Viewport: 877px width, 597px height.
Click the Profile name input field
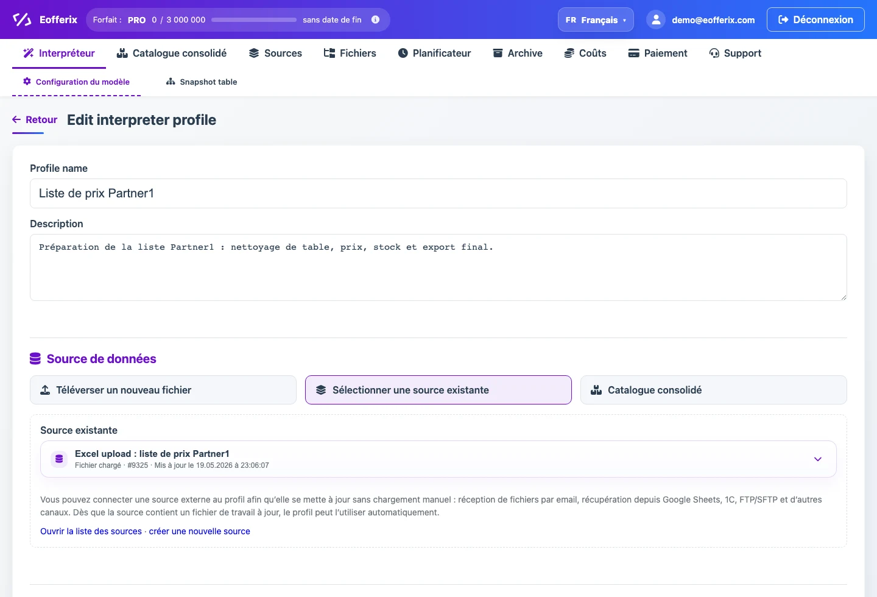438,193
